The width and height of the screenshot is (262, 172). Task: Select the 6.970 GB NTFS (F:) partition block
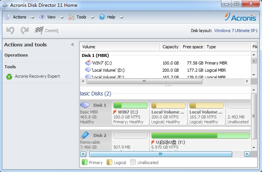[x=200, y=141]
